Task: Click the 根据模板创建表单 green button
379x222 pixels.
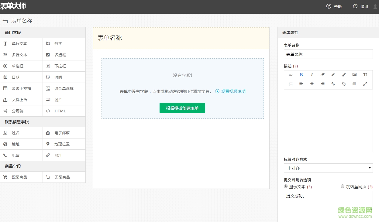Action: 182,108
